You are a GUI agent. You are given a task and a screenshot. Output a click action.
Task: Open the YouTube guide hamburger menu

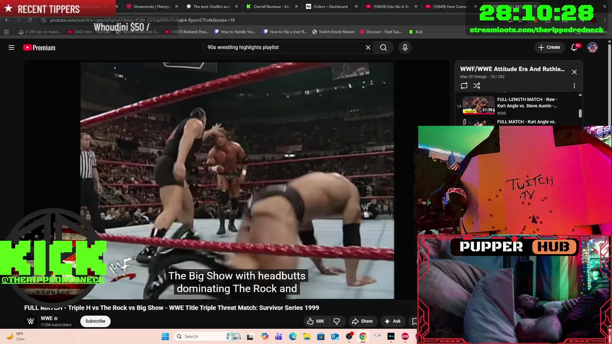pos(11,47)
